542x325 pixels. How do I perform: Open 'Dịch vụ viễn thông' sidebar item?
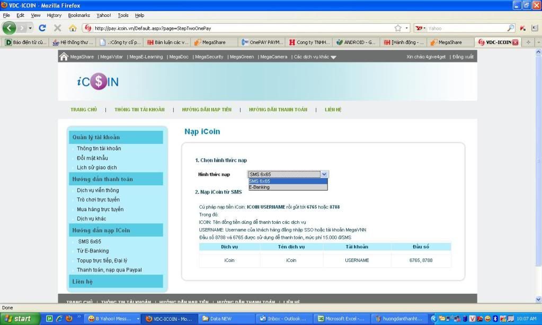point(98,191)
